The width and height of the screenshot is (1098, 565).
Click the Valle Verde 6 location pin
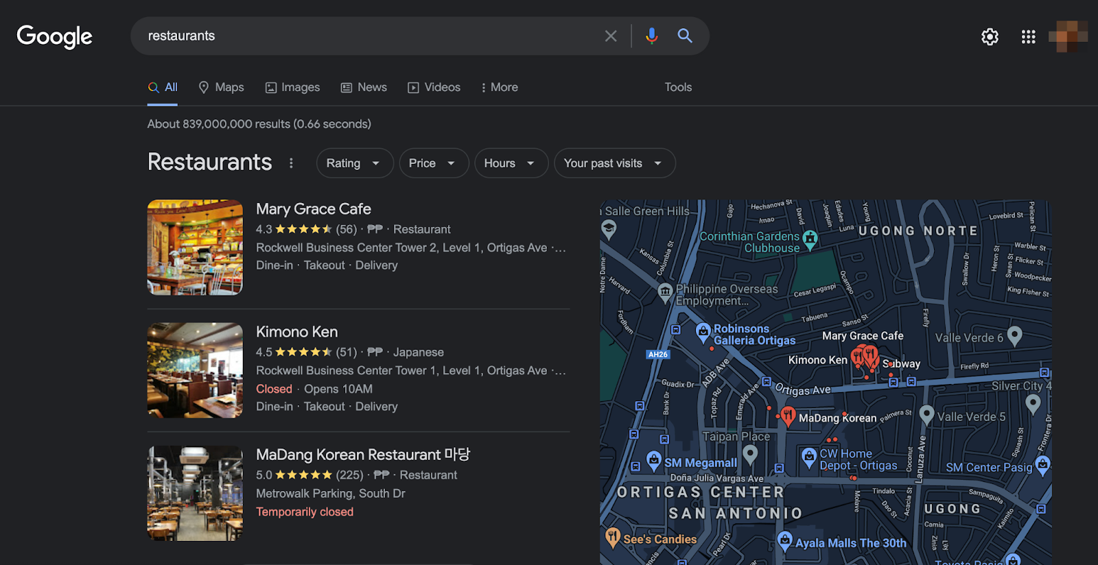(1015, 335)
